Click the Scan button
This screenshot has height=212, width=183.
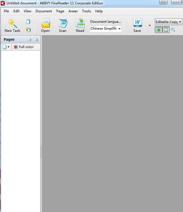(x=63, y=26)
